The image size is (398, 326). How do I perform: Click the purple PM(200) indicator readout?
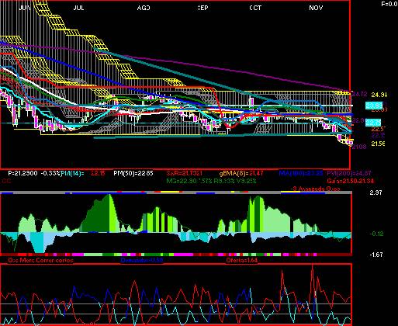point(349,173)
